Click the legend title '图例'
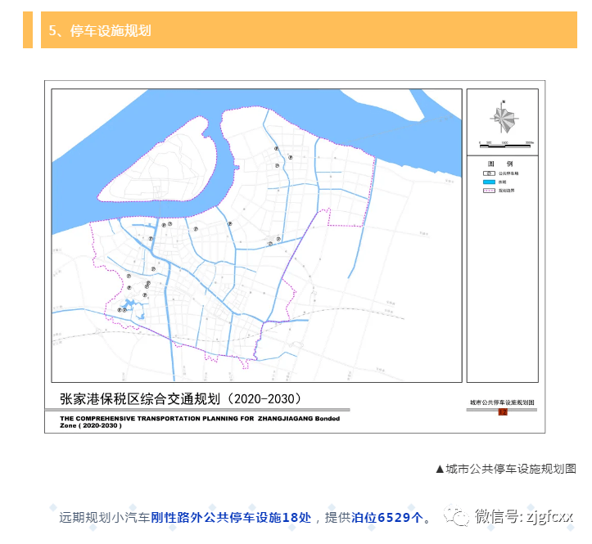The height and width of the screenshot is (544, 592). pos(500,164)
